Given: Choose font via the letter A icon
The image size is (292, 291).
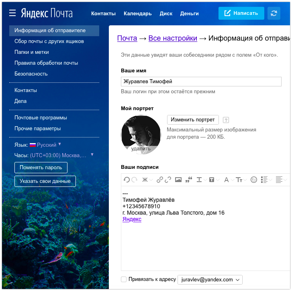Looking at the screenshot, I should (x=226, y=180).
